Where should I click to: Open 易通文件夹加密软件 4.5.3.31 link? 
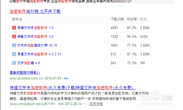tap(39, 54)
